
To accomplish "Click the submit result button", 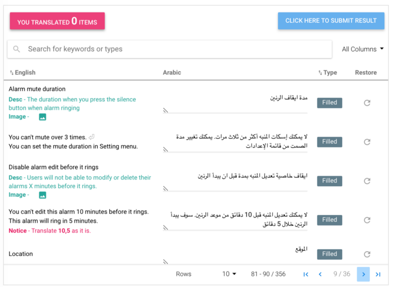I will tap(331, 21).
